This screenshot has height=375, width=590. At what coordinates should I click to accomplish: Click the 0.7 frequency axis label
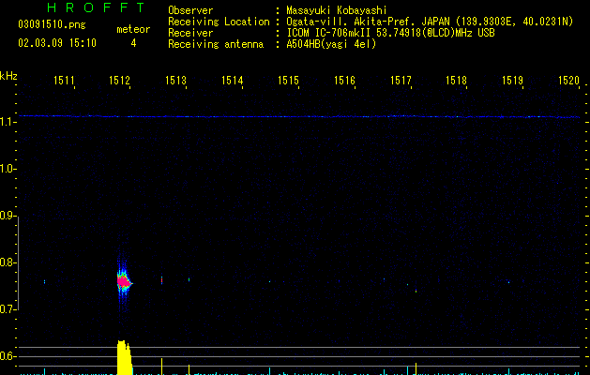click(8, 309)
